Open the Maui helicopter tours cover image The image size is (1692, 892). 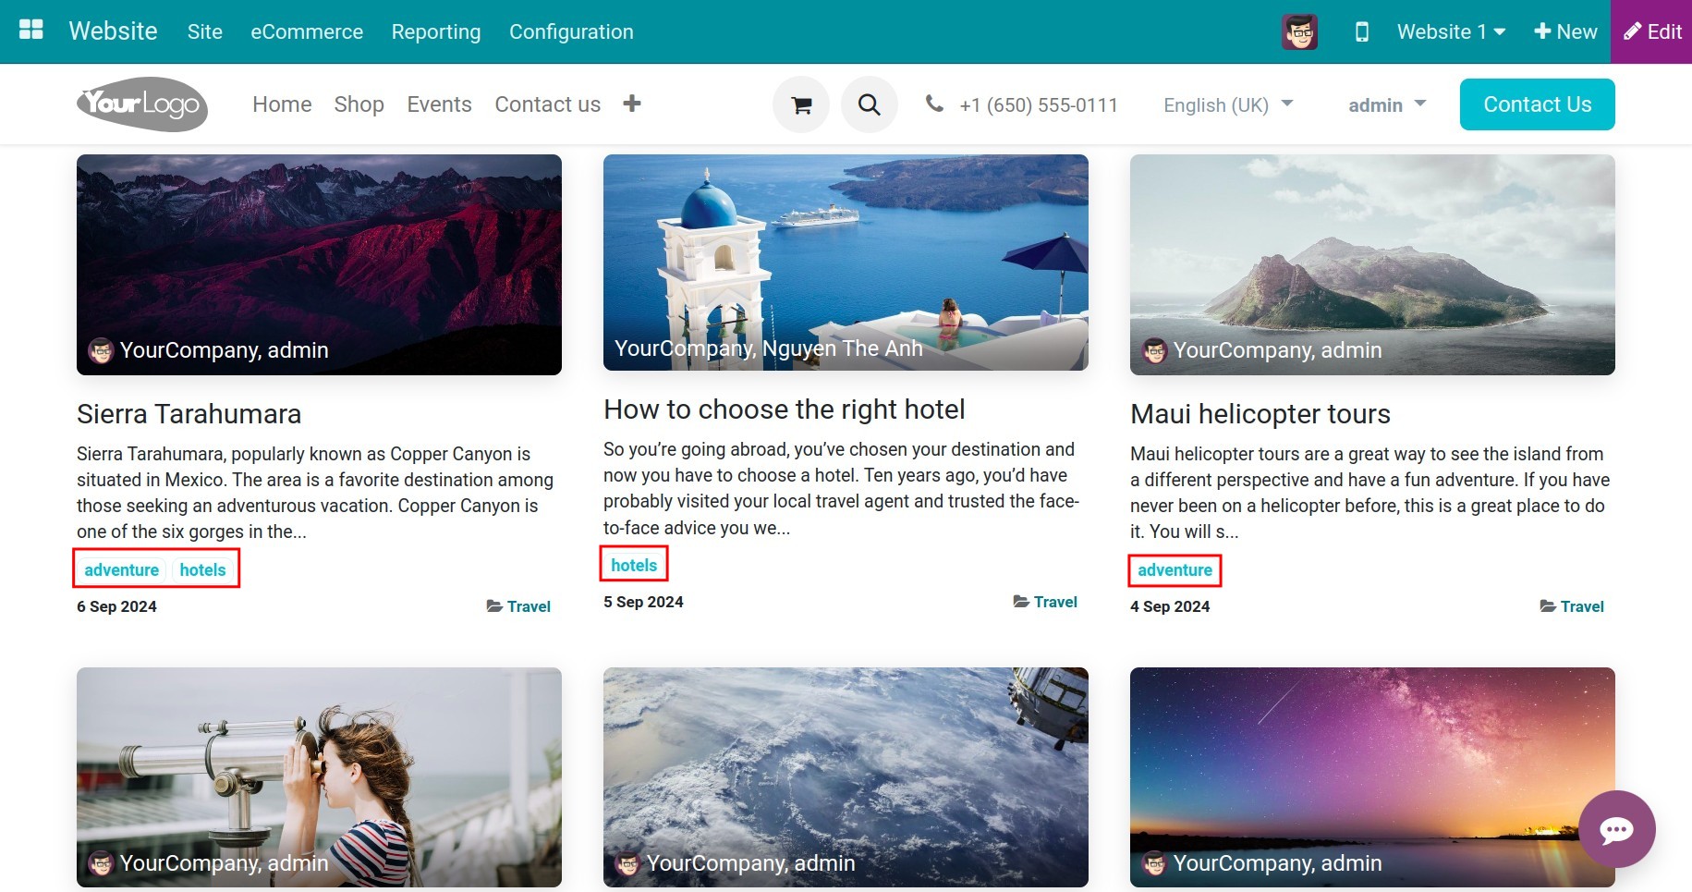[x=1371, y=263]
